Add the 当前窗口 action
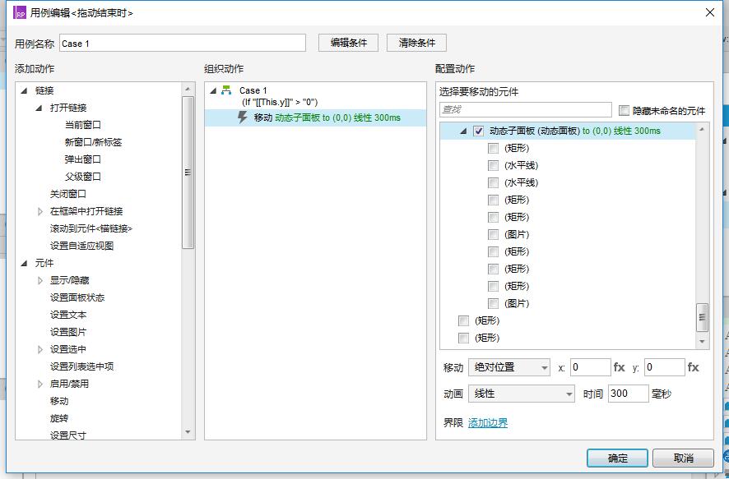 [x=83, y=125]
